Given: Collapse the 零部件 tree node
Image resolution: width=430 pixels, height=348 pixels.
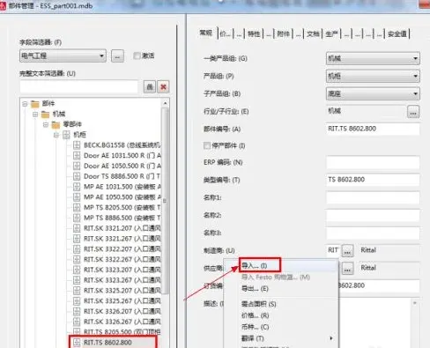Looking at the screenshot, I should pyautogui.click(x=46, y=124).
